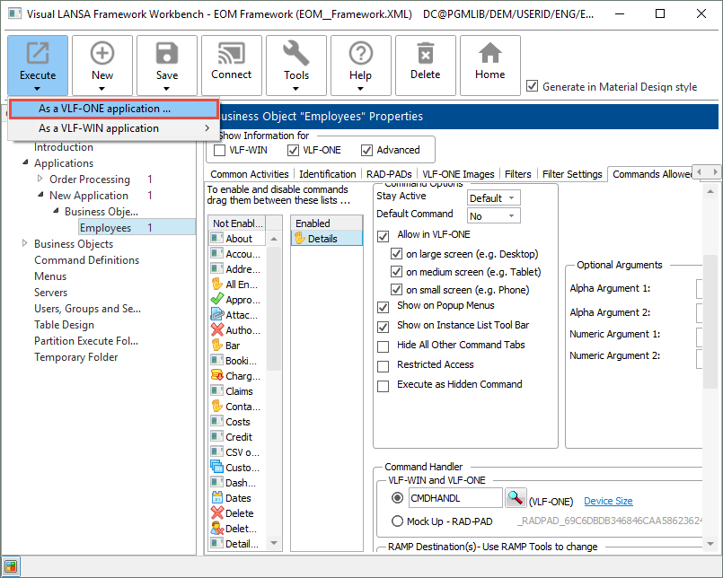Toggle Generate in Material Design style checkbox
The height and width of the screenshot is (578, 723).
point(532,86)
